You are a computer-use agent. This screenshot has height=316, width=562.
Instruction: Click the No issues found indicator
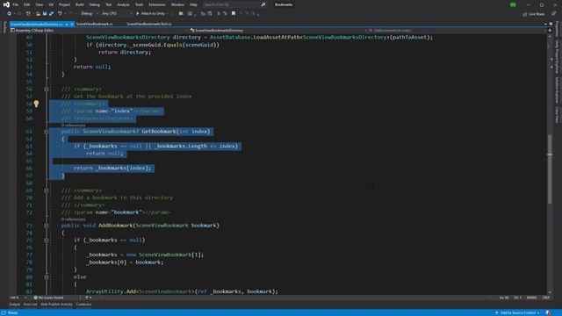pos(48,298)
